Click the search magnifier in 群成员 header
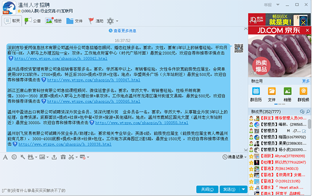The width and height of the screenshot is (312, 196). (x=308, y=111)
